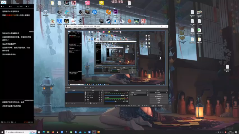Click lower mixer track volume slider
The height and width of the screenshot is (134, 239).
[114, 101]
